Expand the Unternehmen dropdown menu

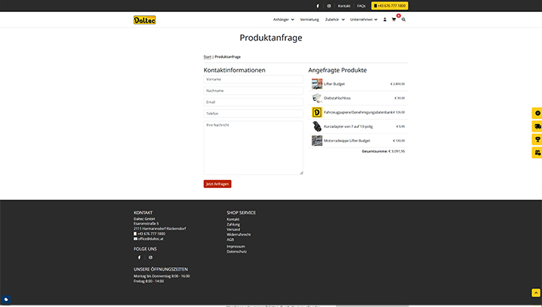point(364,20)
